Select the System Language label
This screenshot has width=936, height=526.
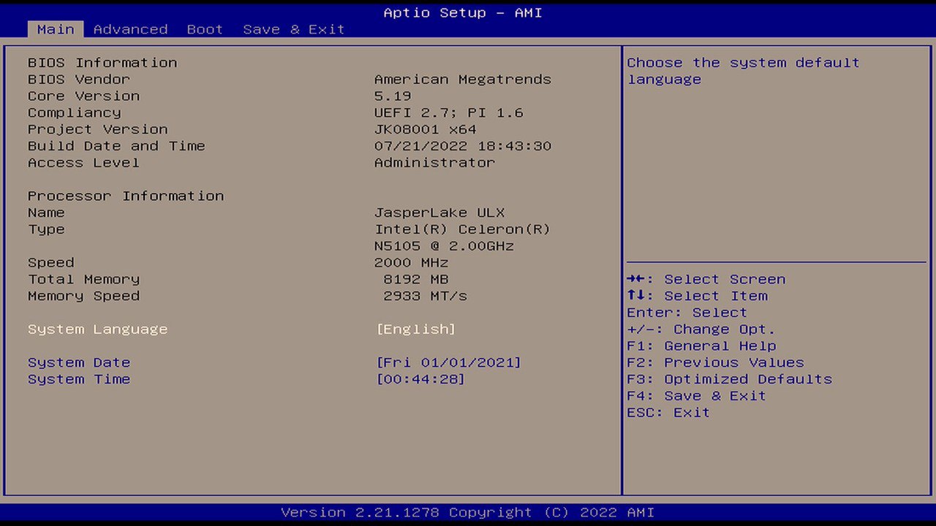coord(98,329)
